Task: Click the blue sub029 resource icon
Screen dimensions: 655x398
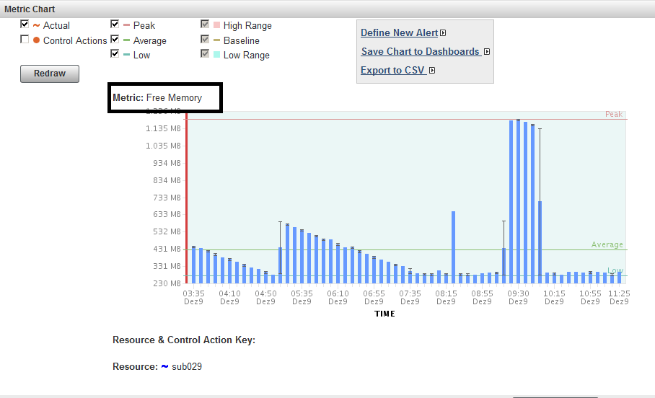Action: click(x=164, y=366)
